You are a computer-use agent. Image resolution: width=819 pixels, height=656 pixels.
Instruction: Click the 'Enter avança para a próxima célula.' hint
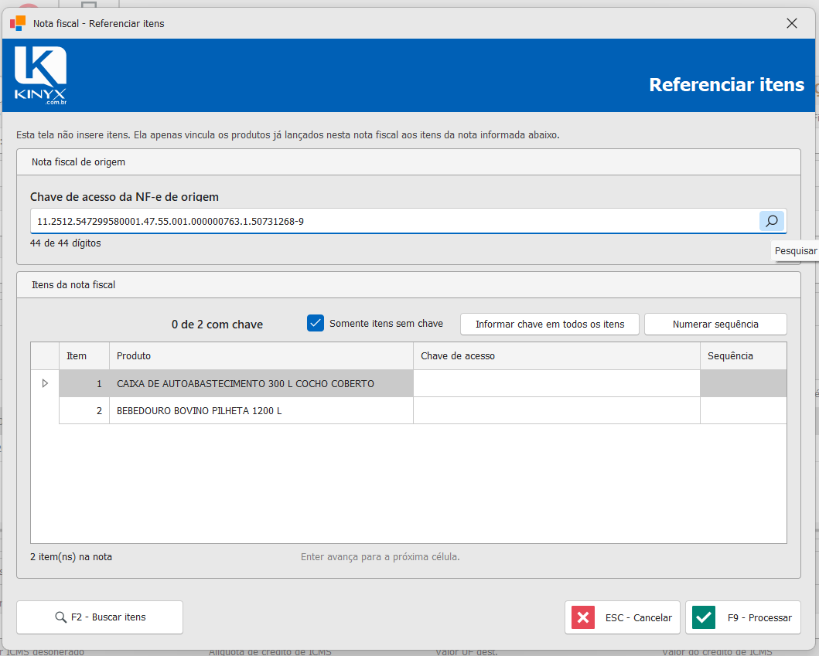pyautogui.click(x=380, y=557)
